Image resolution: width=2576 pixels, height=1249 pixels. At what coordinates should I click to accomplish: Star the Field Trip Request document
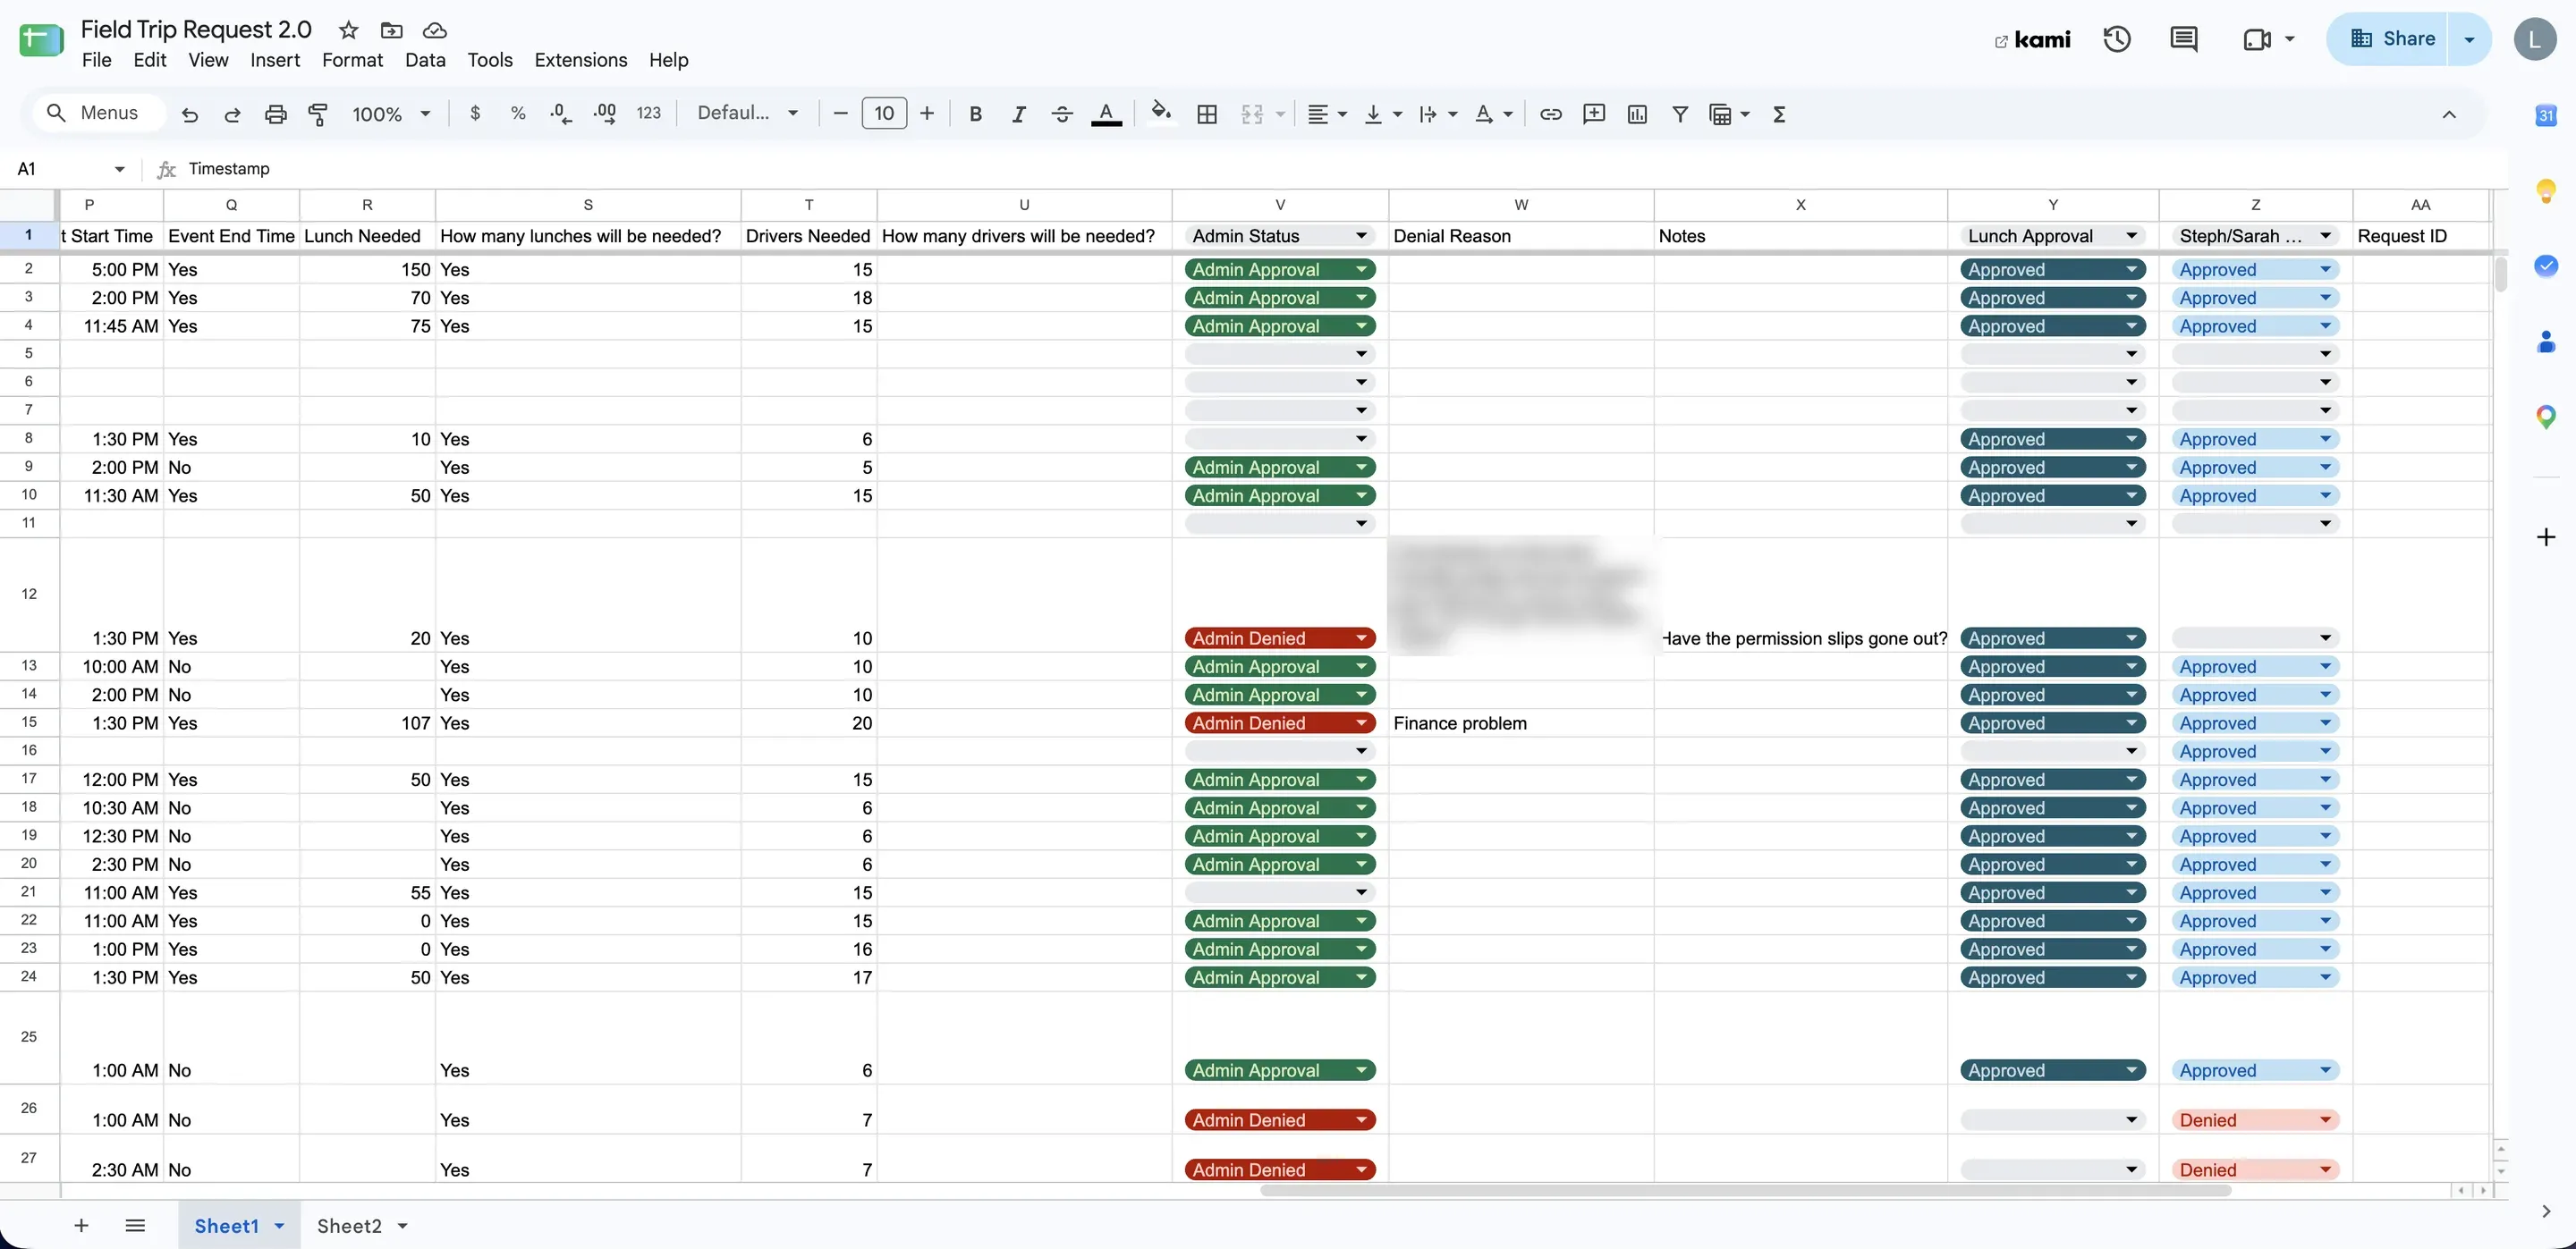[x=348, y=30]
